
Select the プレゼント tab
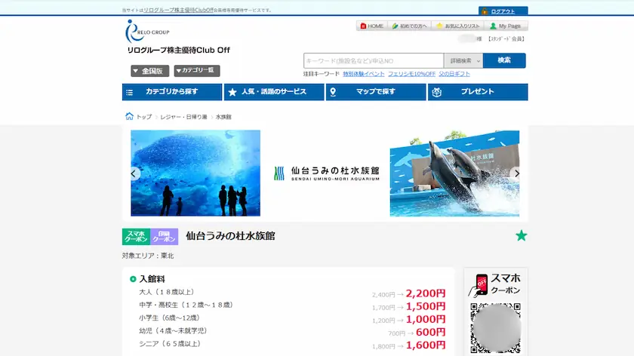coord(478,92)
